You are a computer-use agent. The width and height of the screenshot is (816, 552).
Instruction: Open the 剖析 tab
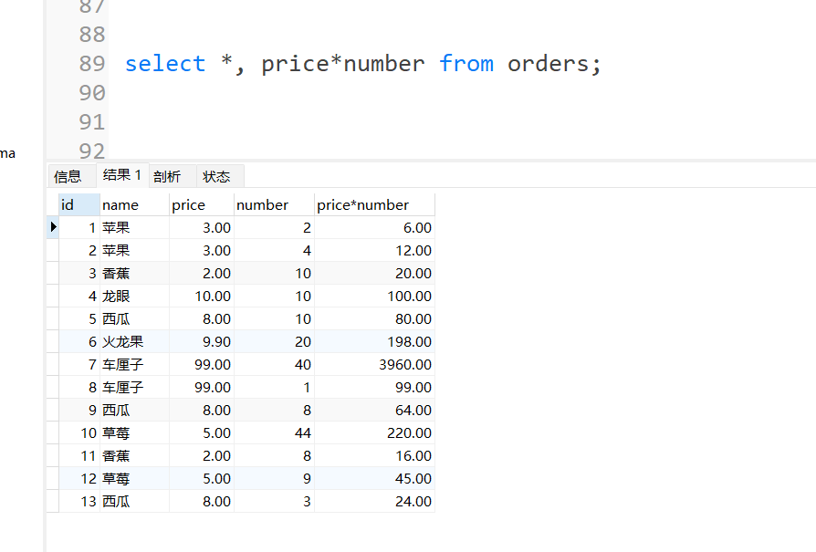point(167,177)
